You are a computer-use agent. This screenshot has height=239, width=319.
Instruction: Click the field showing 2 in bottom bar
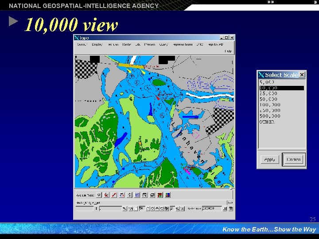(172, 208)
